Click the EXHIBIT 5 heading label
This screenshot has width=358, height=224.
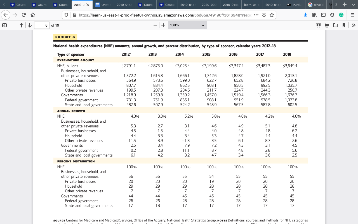(65, 37)
